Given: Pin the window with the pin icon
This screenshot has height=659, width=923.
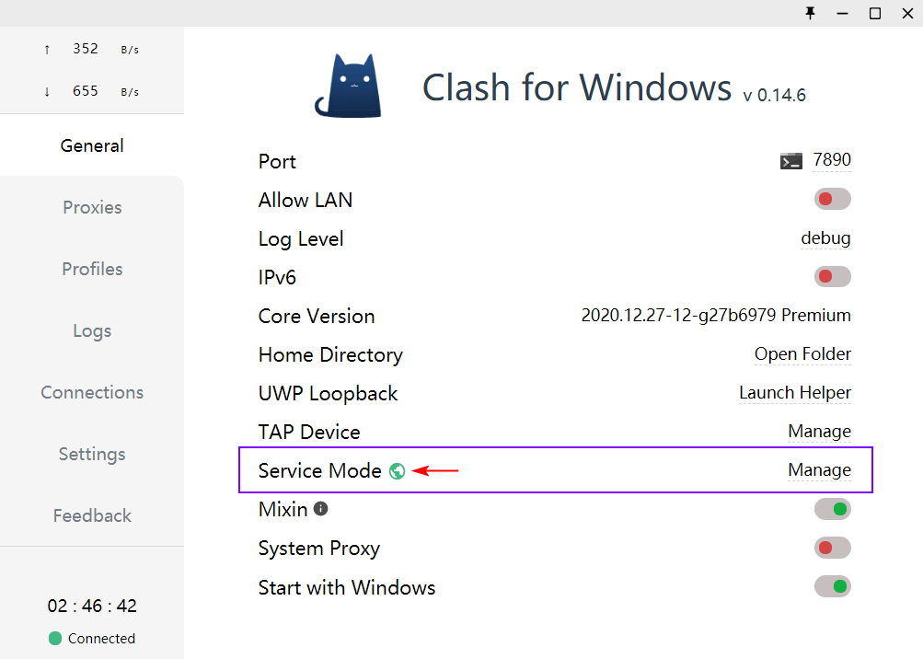Looking at the screenshot, I should tap(810, 13).
